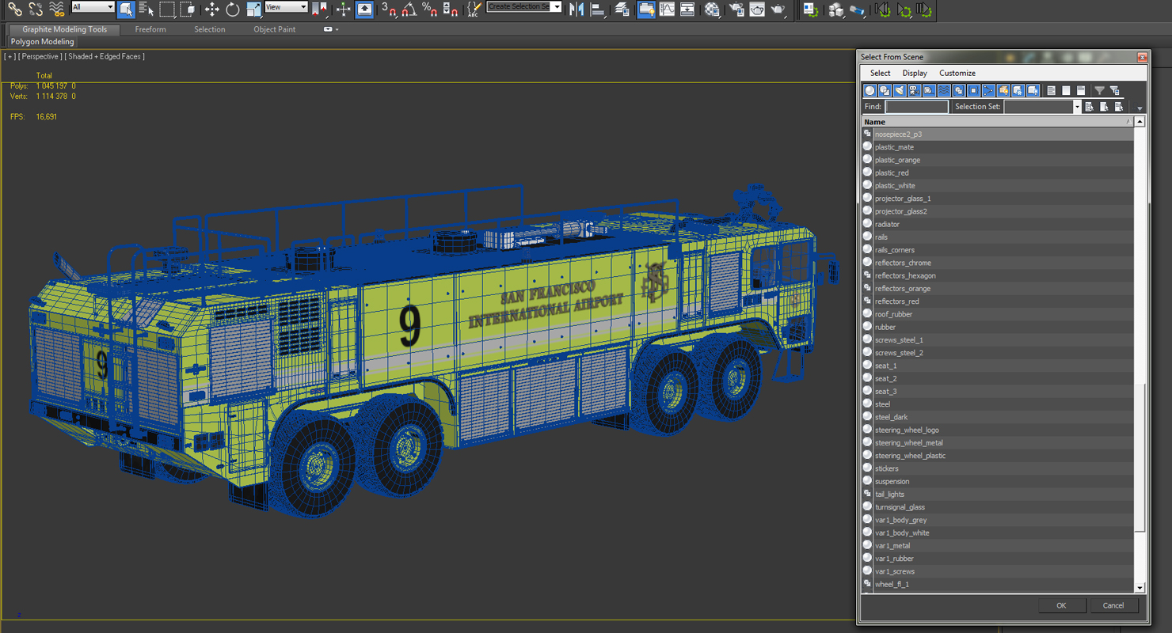
Task: Expand the Polygon Modeling panel
Action: pos(42,42)
